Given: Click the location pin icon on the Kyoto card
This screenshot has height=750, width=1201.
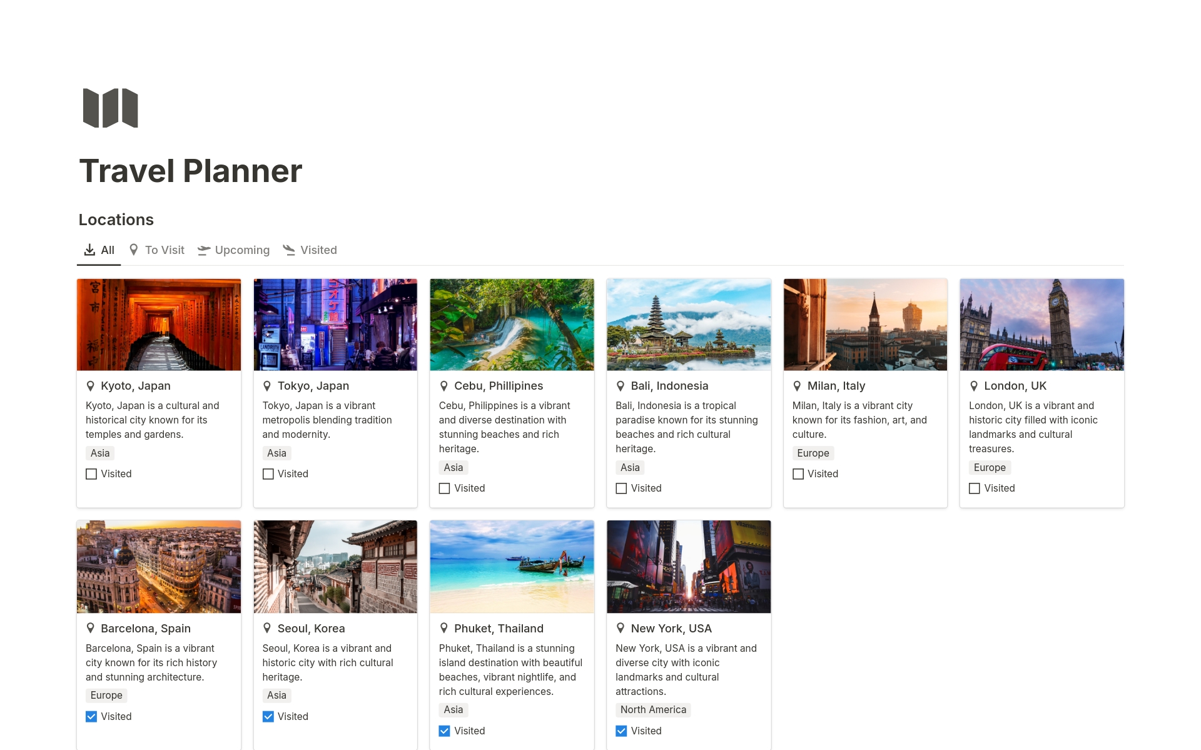Looking at the screenshot, I should pos(90,385).
